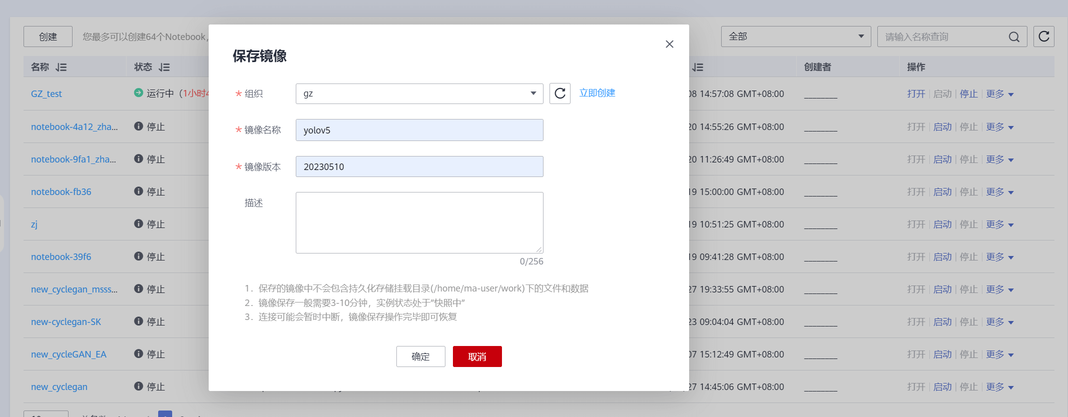Open the notebook-39f6 link

[61, 257]
